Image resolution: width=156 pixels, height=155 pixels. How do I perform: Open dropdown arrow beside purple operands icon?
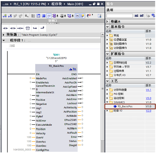(x=57, y=16)
